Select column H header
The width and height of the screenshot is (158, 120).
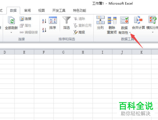(x=83, y=52)
